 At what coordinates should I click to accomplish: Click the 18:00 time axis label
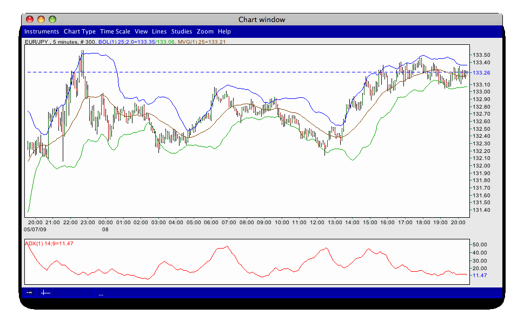423,223
